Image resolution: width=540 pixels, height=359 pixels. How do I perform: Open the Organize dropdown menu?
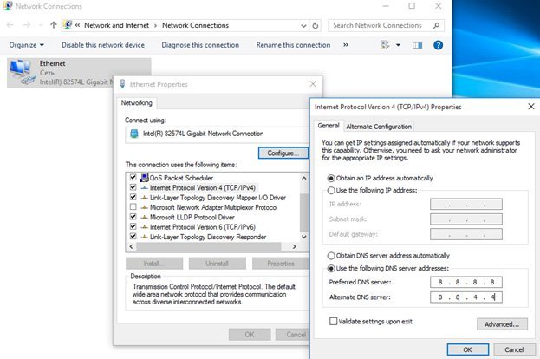27,45
